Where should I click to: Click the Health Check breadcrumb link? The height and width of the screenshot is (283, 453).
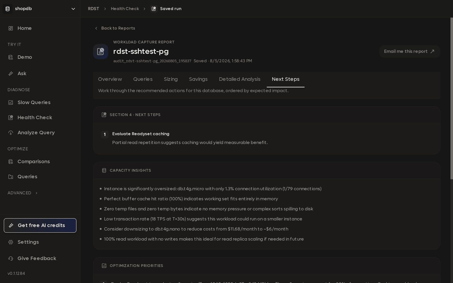pos(125,9)
